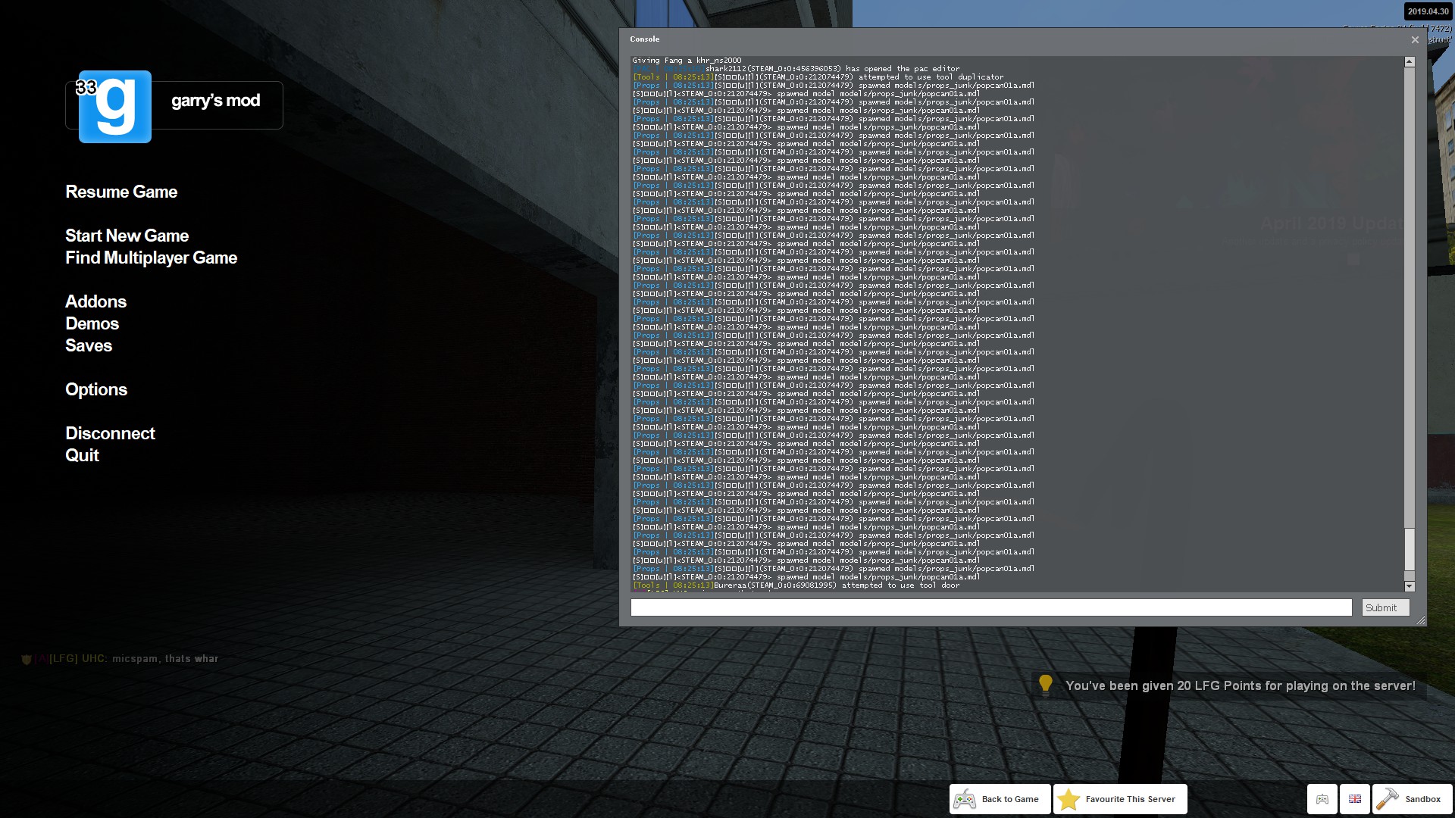1455x818 pixels.
Task: Click console scrollbar up arrow
Action: (1410, 62)
